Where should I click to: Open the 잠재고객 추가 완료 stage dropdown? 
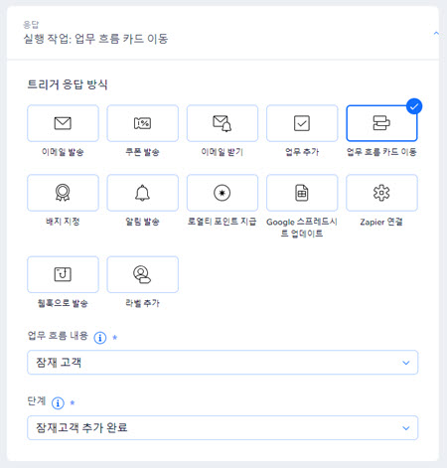coord(223,427)
